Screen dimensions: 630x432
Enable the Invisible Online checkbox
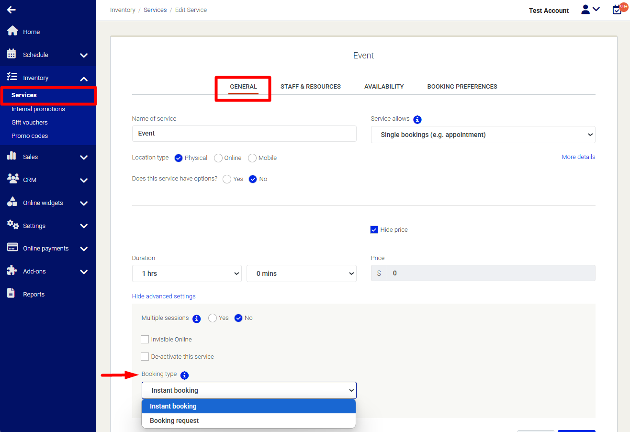coord(145,340)
